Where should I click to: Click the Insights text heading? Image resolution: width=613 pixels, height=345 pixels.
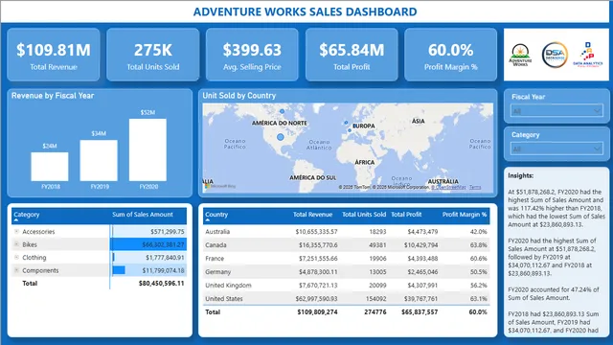pyautogui.click(x=520, y=175)
